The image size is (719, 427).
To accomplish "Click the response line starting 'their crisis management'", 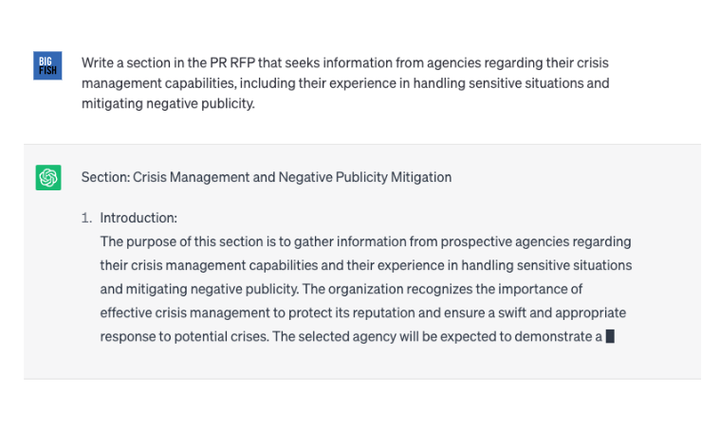I will [366, 265].
